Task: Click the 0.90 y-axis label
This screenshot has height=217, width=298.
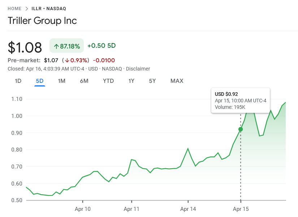Action: coord(17,133)
